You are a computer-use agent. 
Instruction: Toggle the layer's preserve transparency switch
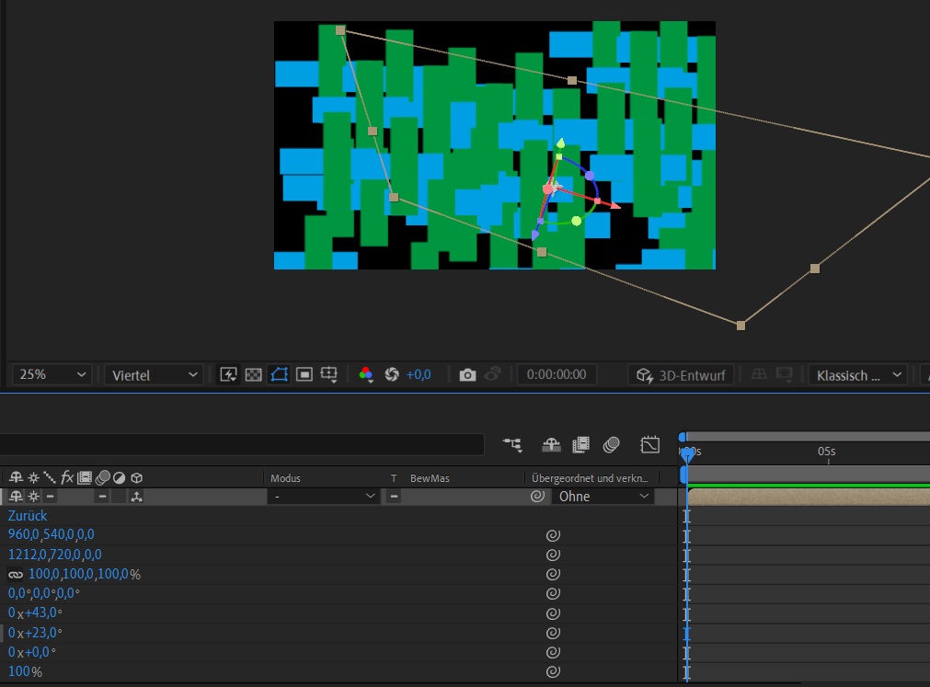[393, 496]
